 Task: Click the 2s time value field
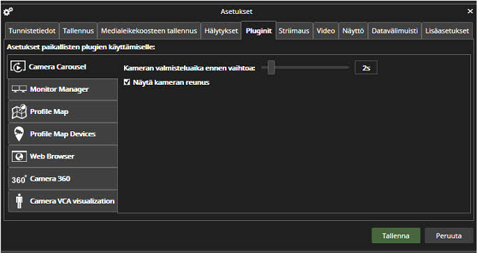[366, 68]
